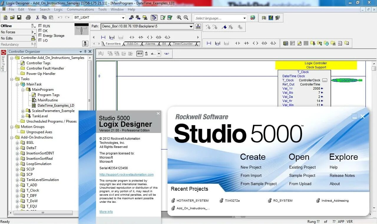Click the network browse icon beside Path
The image size is (377, 224).
(x=198, y=27)
